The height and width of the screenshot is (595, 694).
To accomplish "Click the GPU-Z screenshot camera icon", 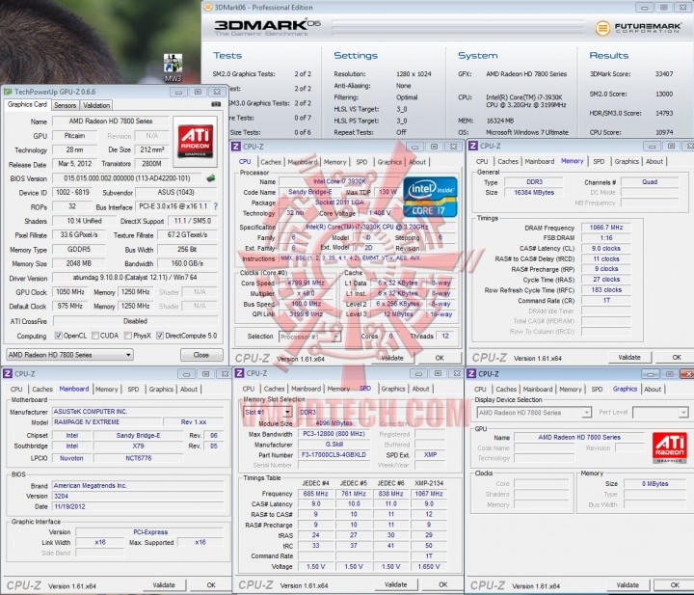I will point(216,104).
